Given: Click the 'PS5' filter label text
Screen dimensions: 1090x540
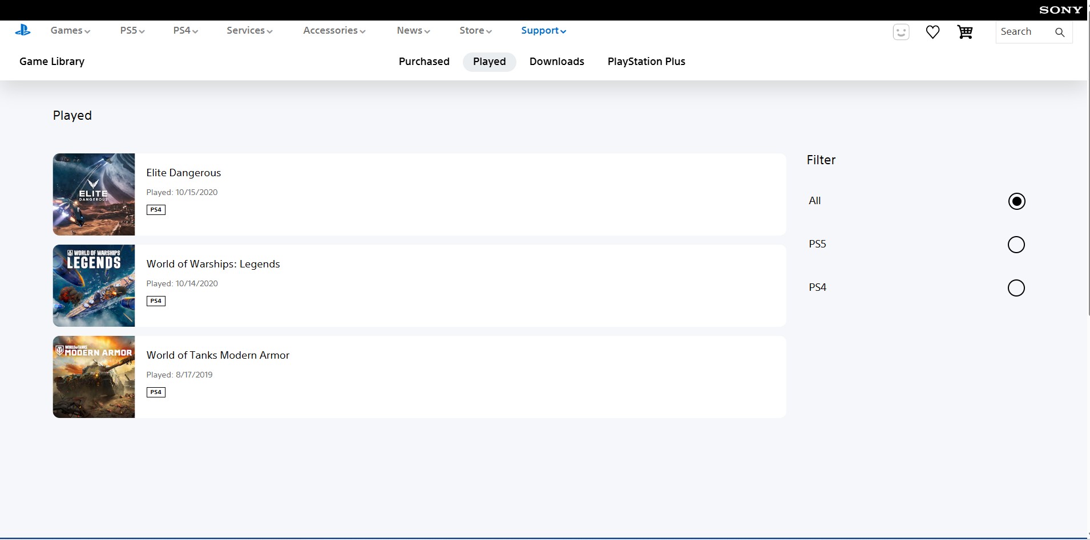Looking at the screenshot, I should click(x=817, y=244).
